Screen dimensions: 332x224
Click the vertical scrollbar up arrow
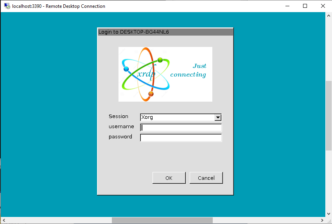pos(328,16)
